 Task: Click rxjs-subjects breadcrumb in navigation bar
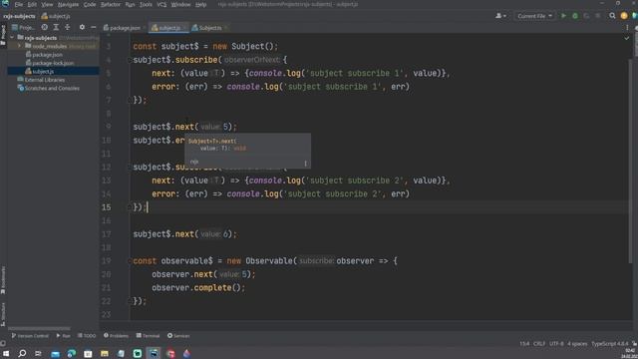tap(19, 16)
